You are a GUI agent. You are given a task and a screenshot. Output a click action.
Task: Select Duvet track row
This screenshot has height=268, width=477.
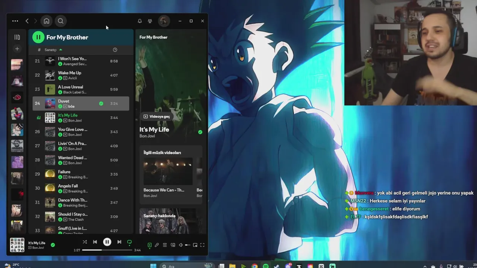pyautogui.click(x=81, y=103)
